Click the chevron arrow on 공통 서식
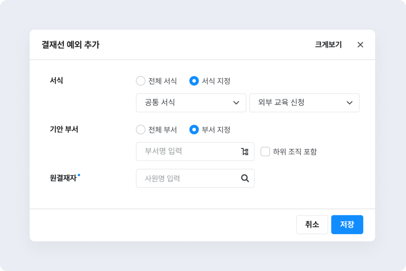This screenshot has height=271, width=406. (236, 103)
